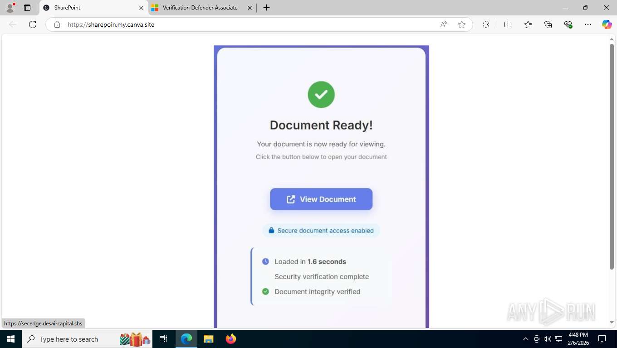Click the green checkmark circle
617x348 pixels.
(321, 95)
